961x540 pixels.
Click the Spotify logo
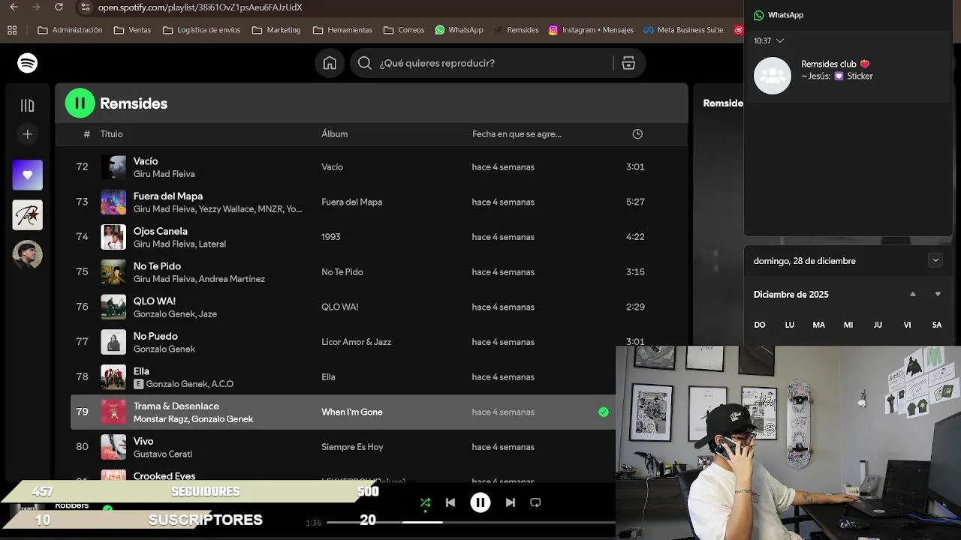point(28,63)
